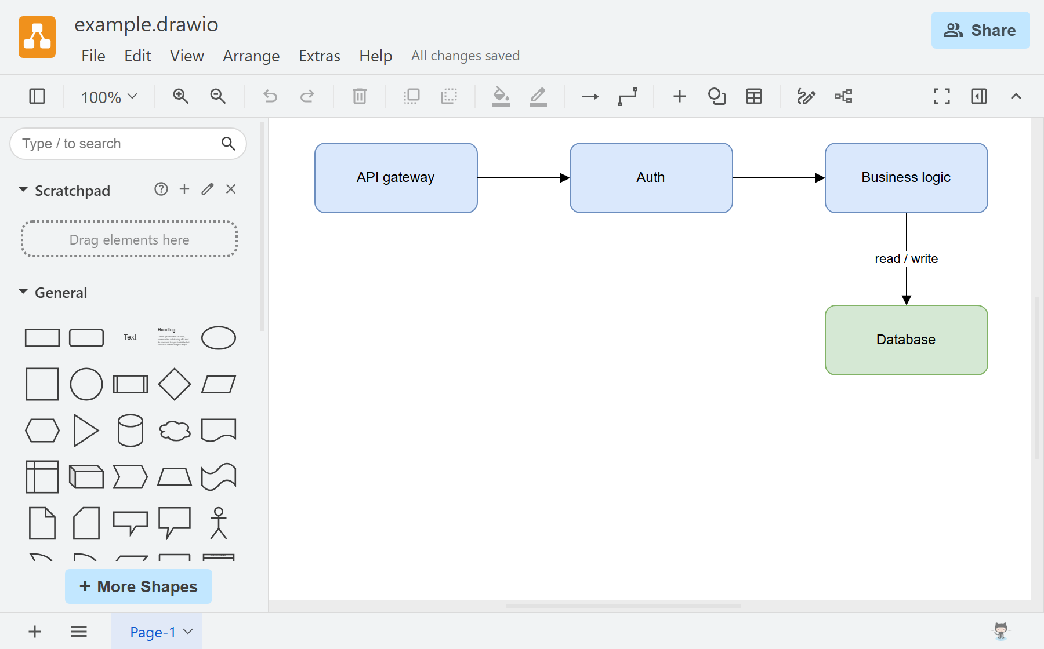Add a new page with plus icon
This screenshot has width=1044, height=649.
[35, 632]
